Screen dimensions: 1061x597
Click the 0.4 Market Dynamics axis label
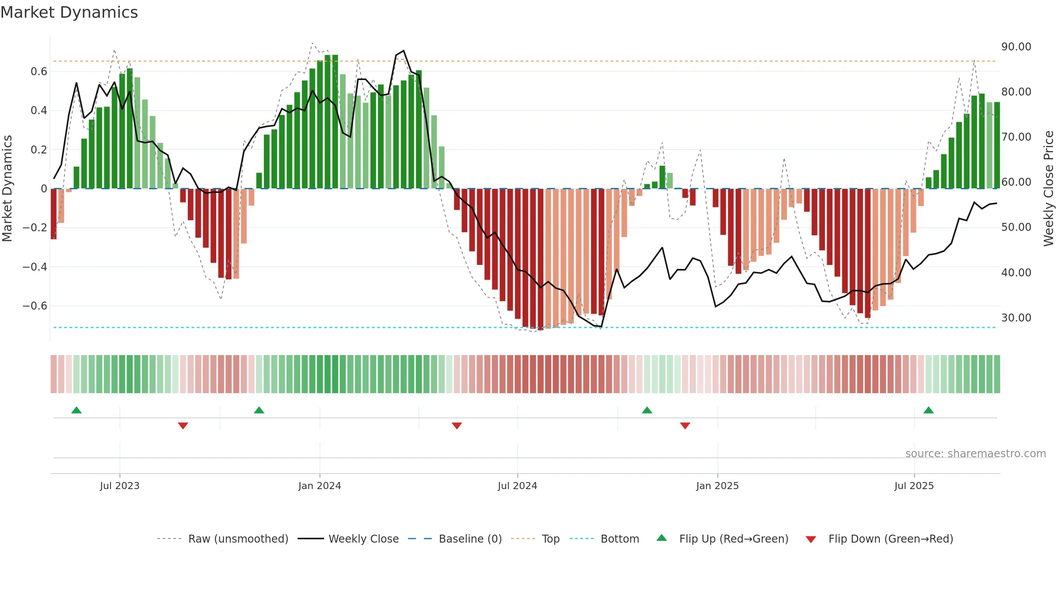point(39,111)
